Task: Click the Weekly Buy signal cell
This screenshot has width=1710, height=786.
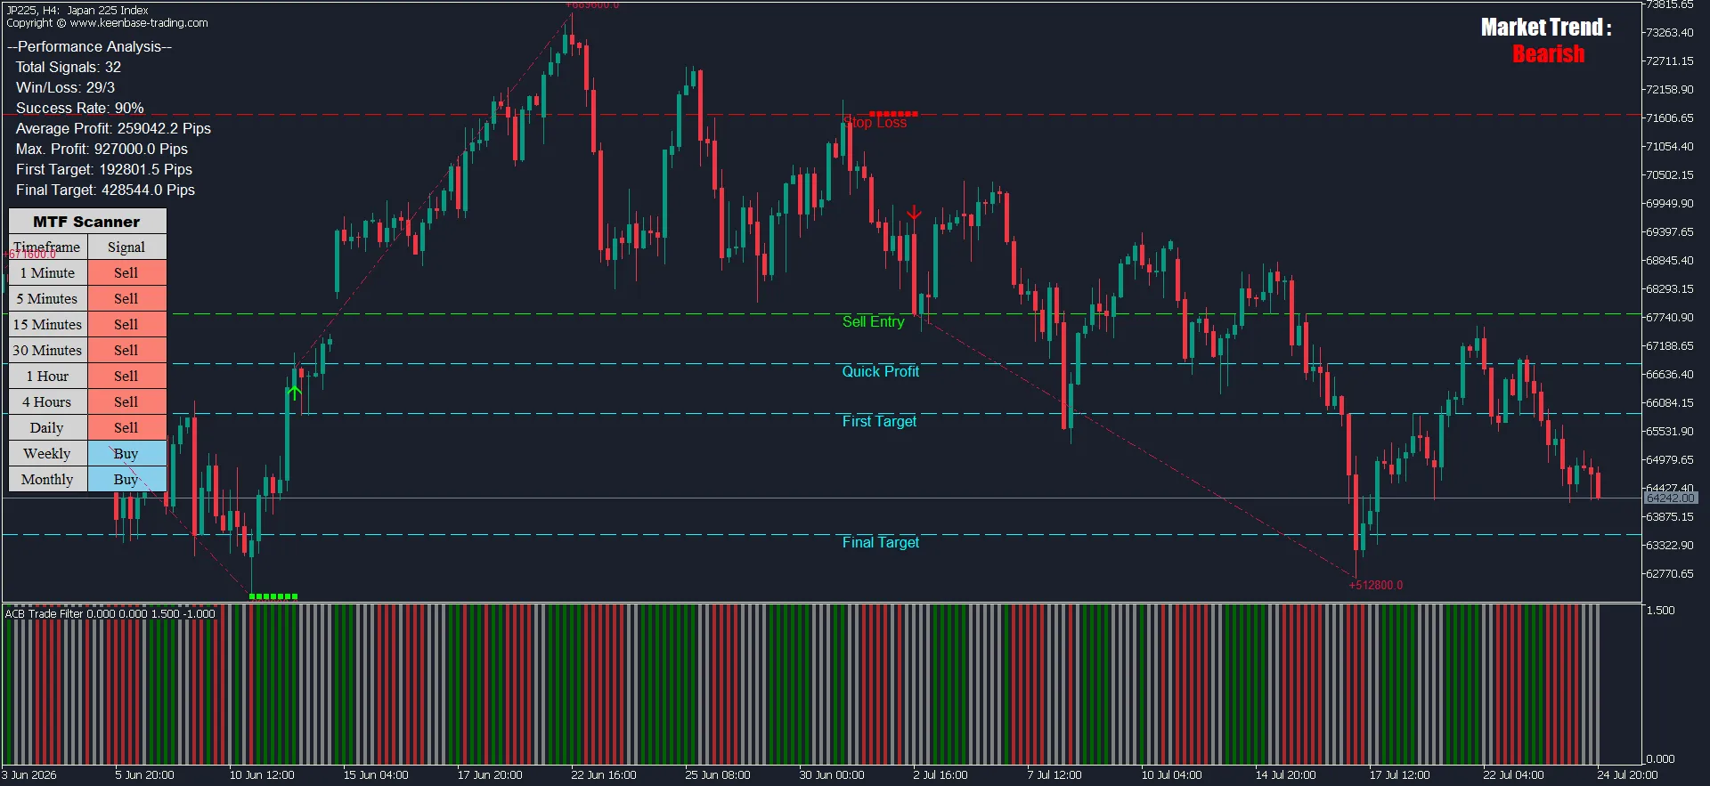Action: click(126, 453)
